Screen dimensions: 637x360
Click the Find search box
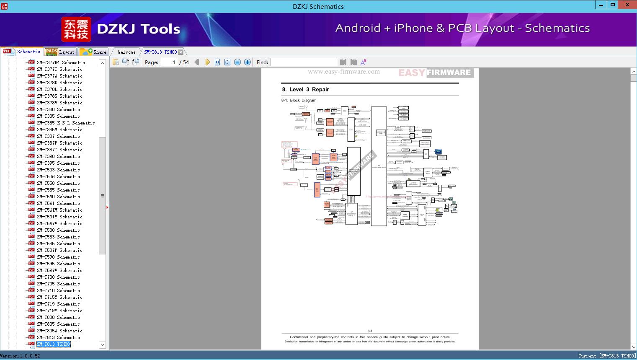(x=304, y=62)
